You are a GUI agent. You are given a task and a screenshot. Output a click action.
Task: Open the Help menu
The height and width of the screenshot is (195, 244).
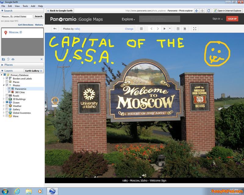tap(40, 6)
